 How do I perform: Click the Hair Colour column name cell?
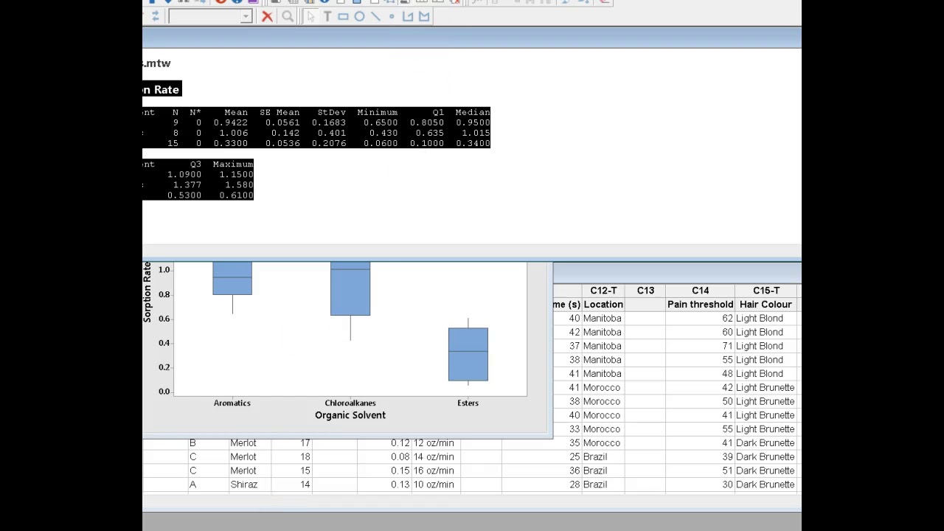[x=766, y=305]
